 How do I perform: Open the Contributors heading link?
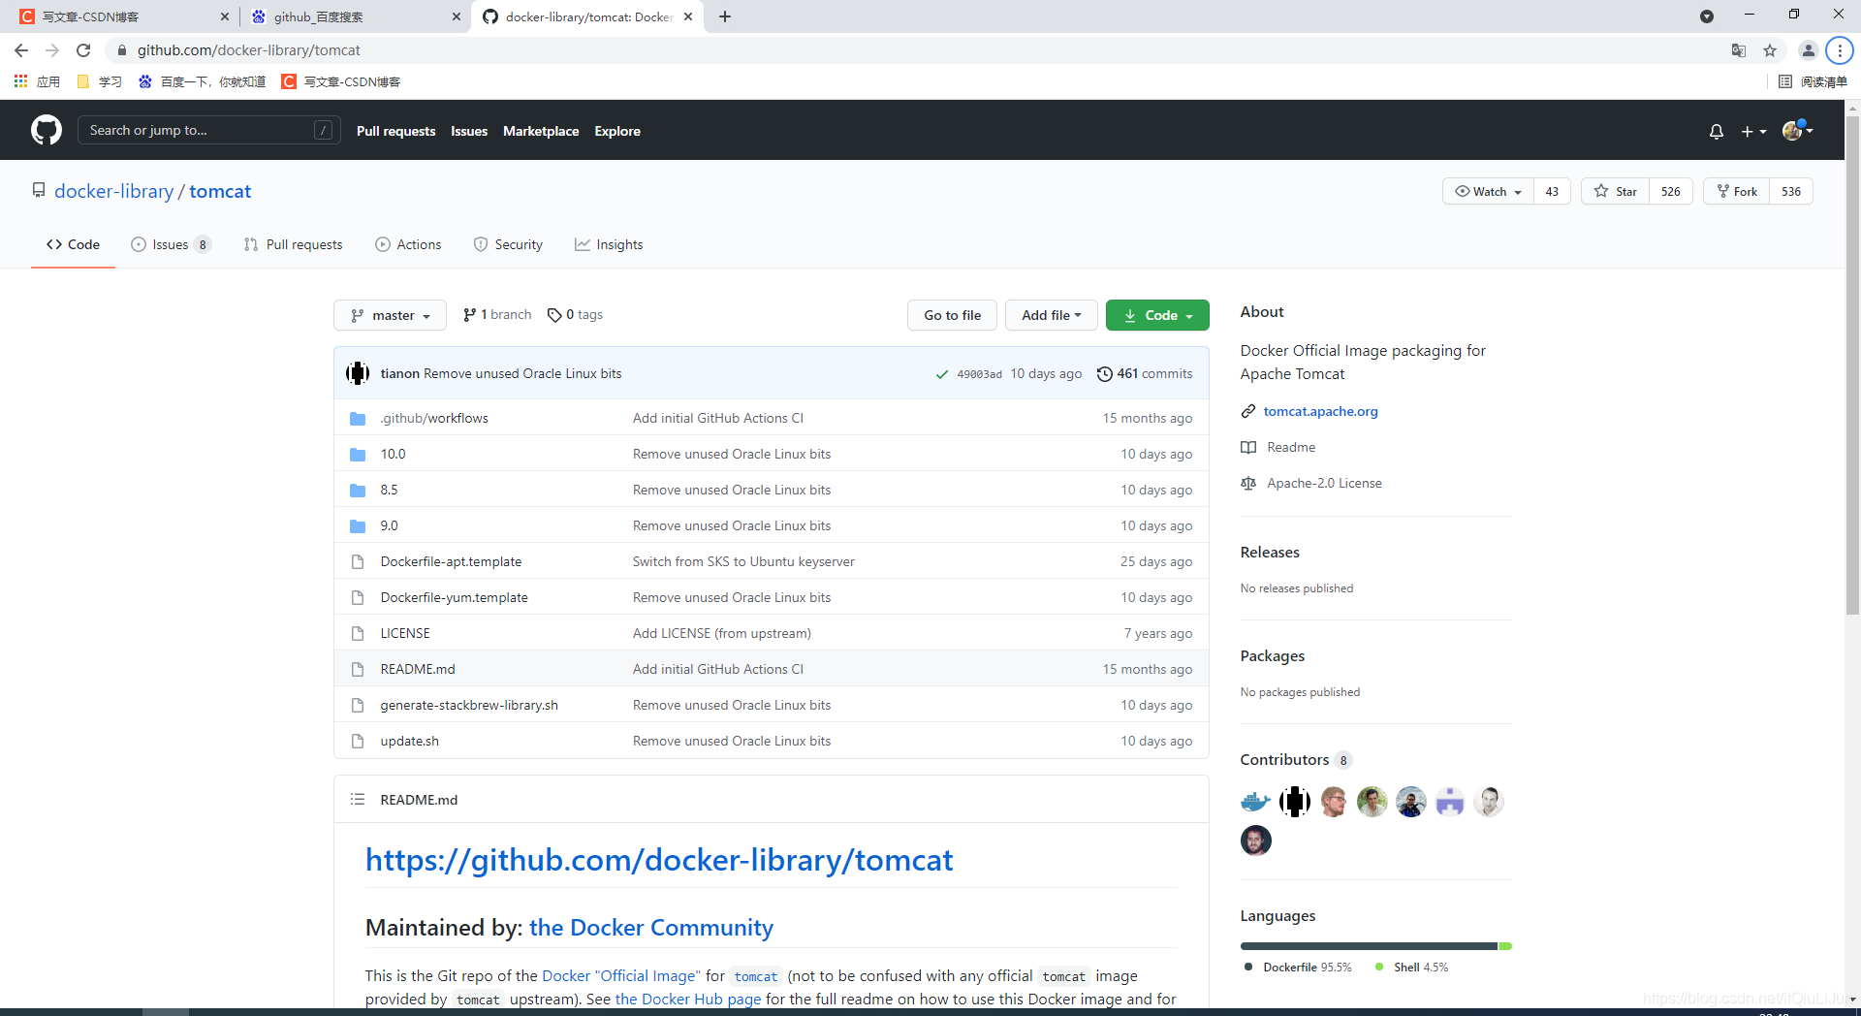pos(1295,759)
